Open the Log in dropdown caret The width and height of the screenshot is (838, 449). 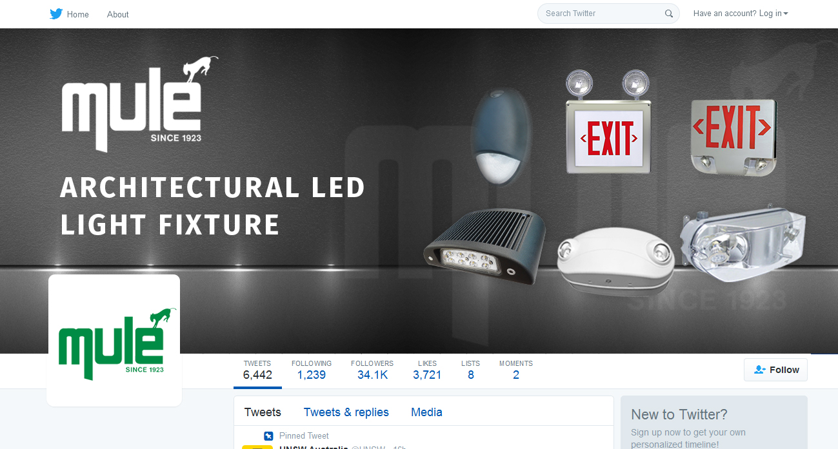click(x=786, y=14)
